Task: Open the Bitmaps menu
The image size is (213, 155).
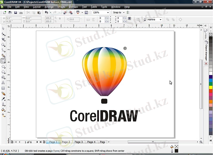Action: 73,7
